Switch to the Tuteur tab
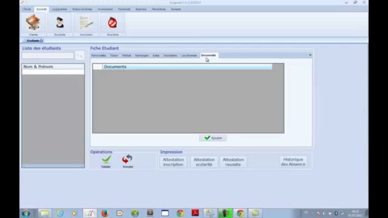This screenshot has width=388, height=218. click(114, 55)
